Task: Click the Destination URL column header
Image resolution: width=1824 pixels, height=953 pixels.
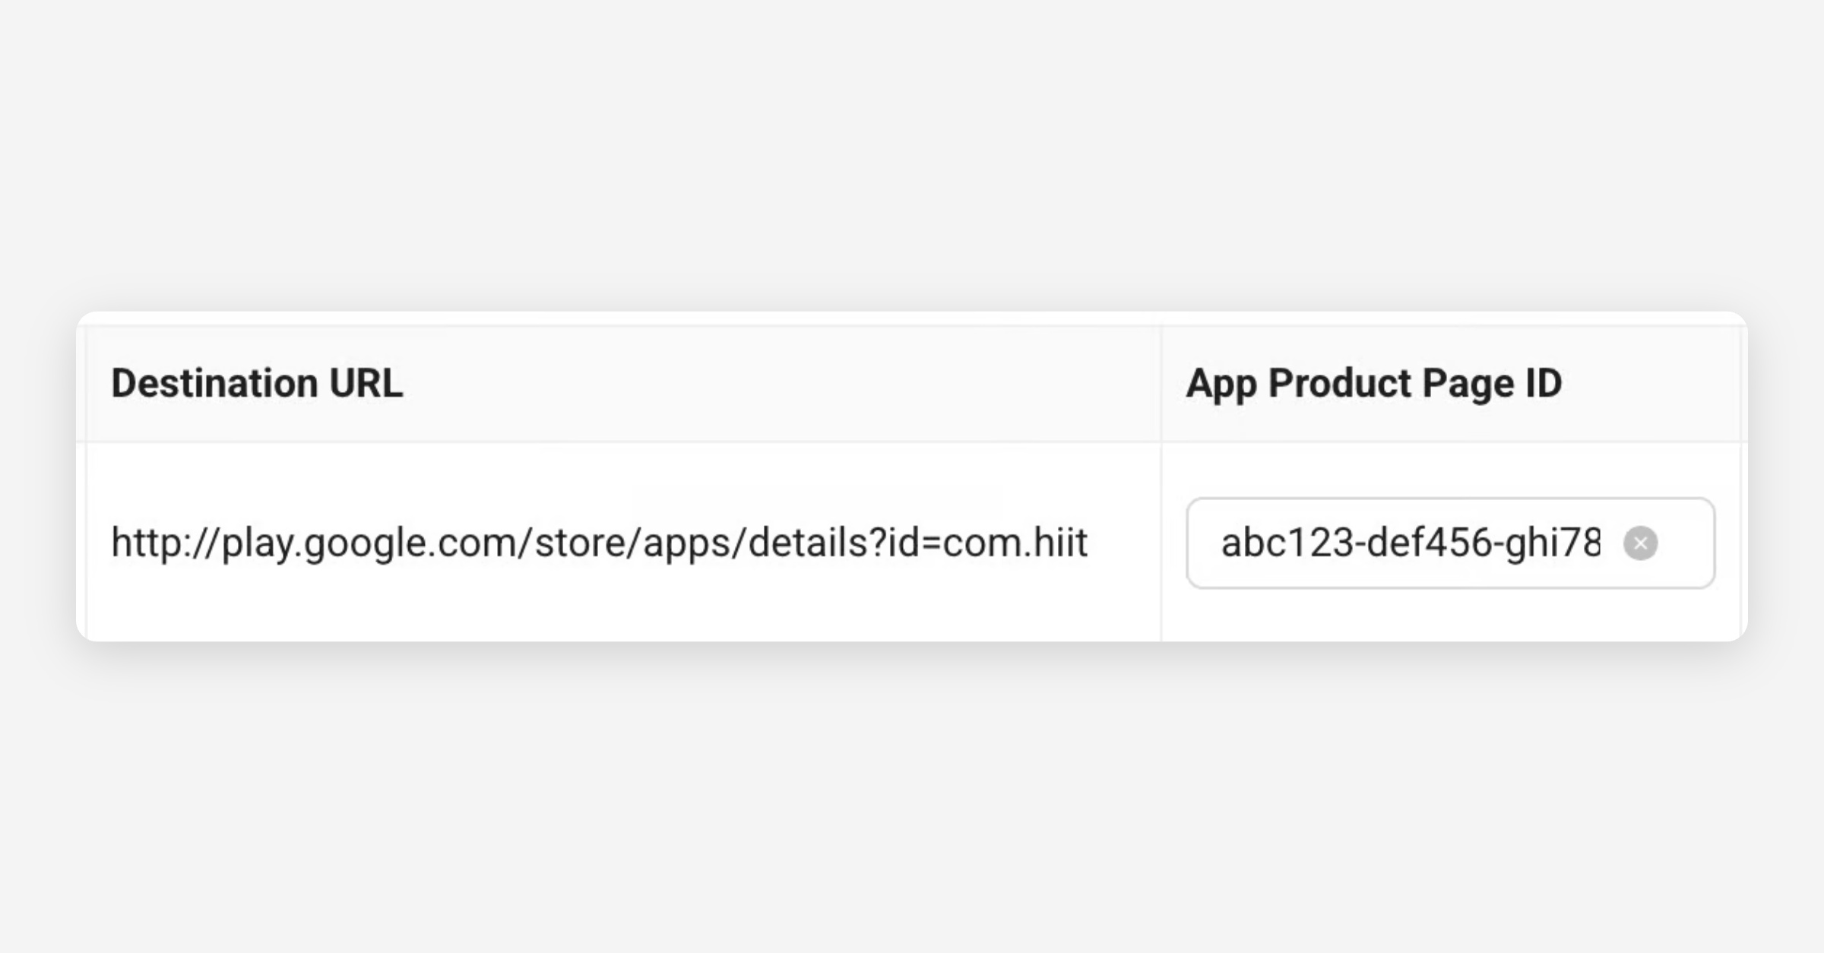Action: pos(257,383)
